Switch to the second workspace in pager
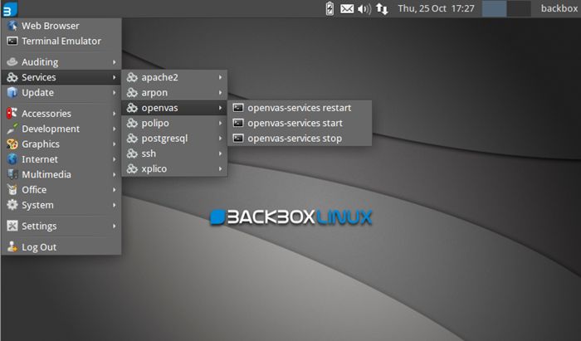Viewport: 581px width, 341px height. [519, 8]
